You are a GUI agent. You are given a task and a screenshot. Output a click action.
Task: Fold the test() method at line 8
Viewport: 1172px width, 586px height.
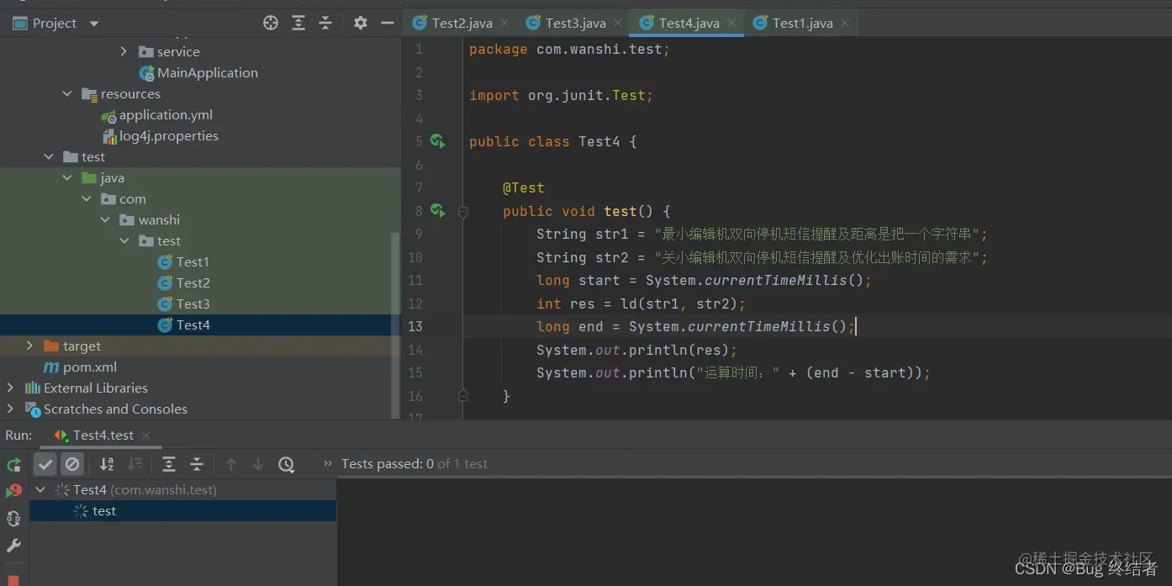click(462, 212)
